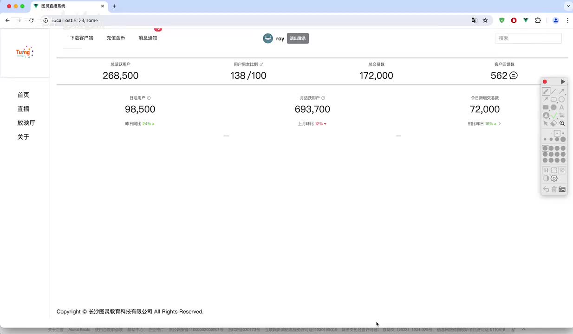Click the green checkmark stamp tool

click(x=554, y=115)
